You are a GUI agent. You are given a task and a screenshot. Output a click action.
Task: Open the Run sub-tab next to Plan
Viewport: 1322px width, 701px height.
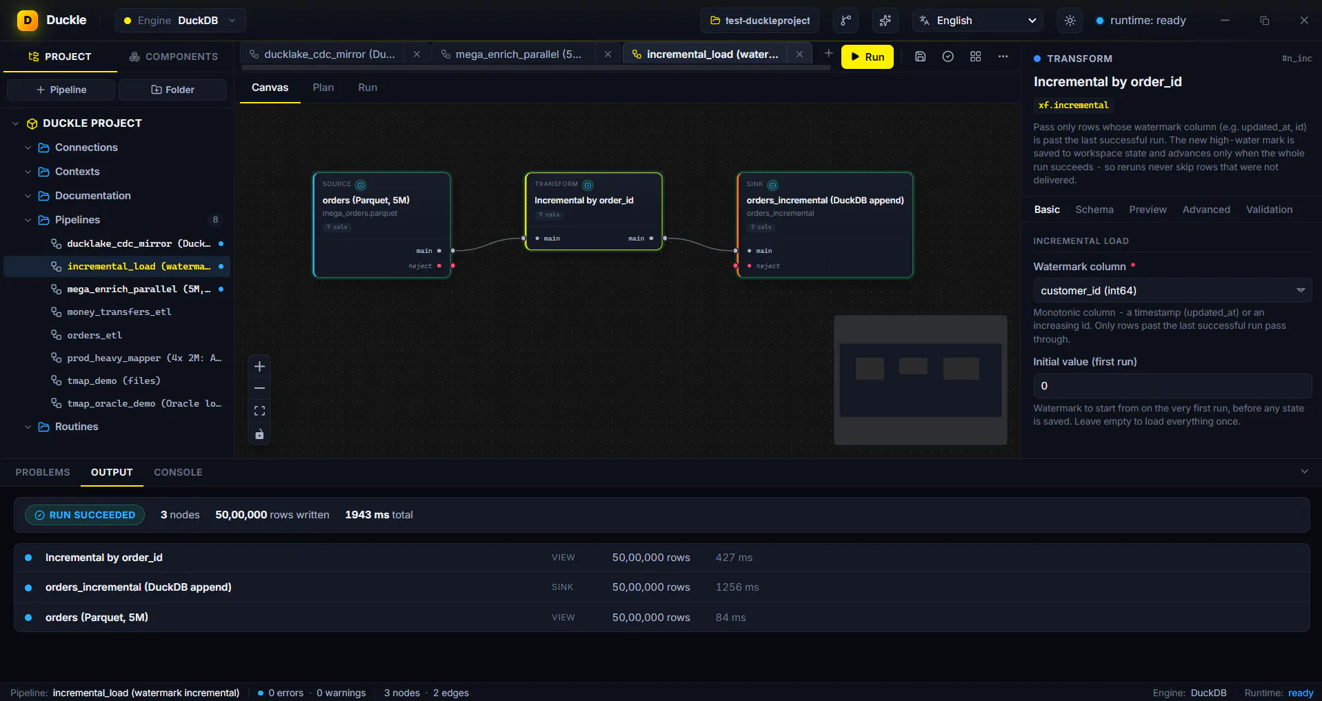(368, 88)
